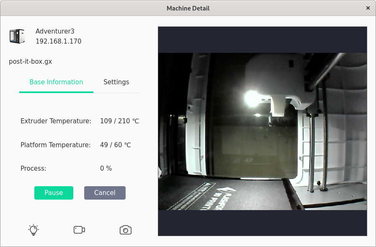The image size is (376, 247).
Task: Close the Machine Detail dialog
Action: coord(368,8)
